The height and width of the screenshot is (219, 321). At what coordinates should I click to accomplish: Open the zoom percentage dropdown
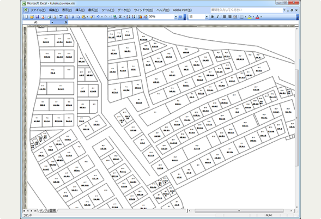click(x=176, y=17)
